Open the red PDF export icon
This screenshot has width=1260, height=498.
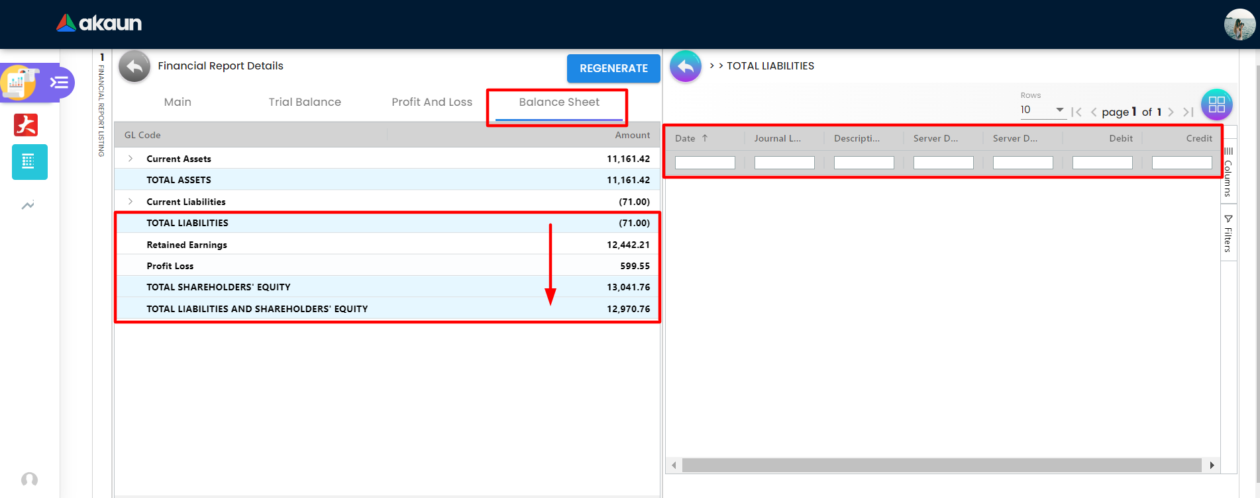click(x=26, y=124)
